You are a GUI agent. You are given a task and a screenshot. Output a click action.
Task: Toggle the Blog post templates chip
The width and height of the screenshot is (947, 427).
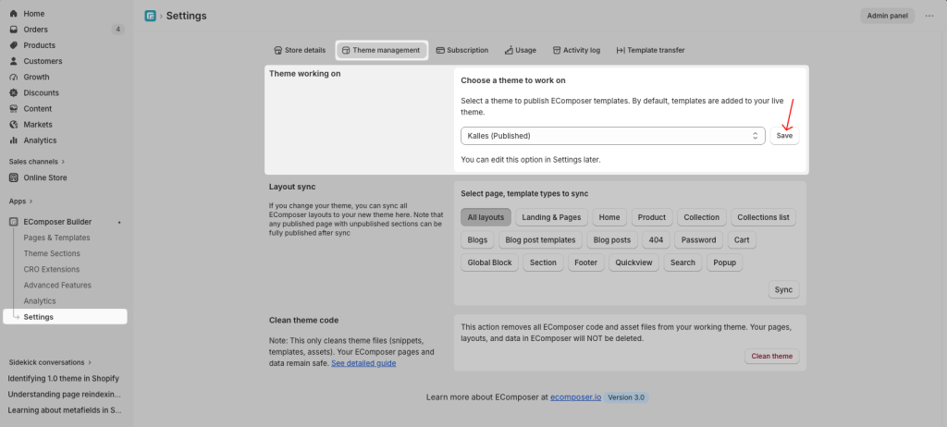(540, 239)
